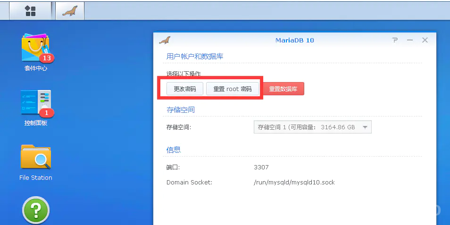Click the socket path /run/mysqld/mysqld10.sock
The height and width of the screenshot is (225, 450).
294,182
